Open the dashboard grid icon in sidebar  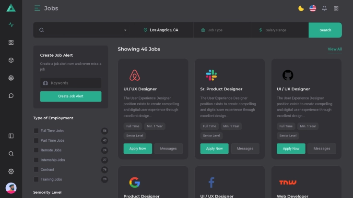tap(11, 42)
